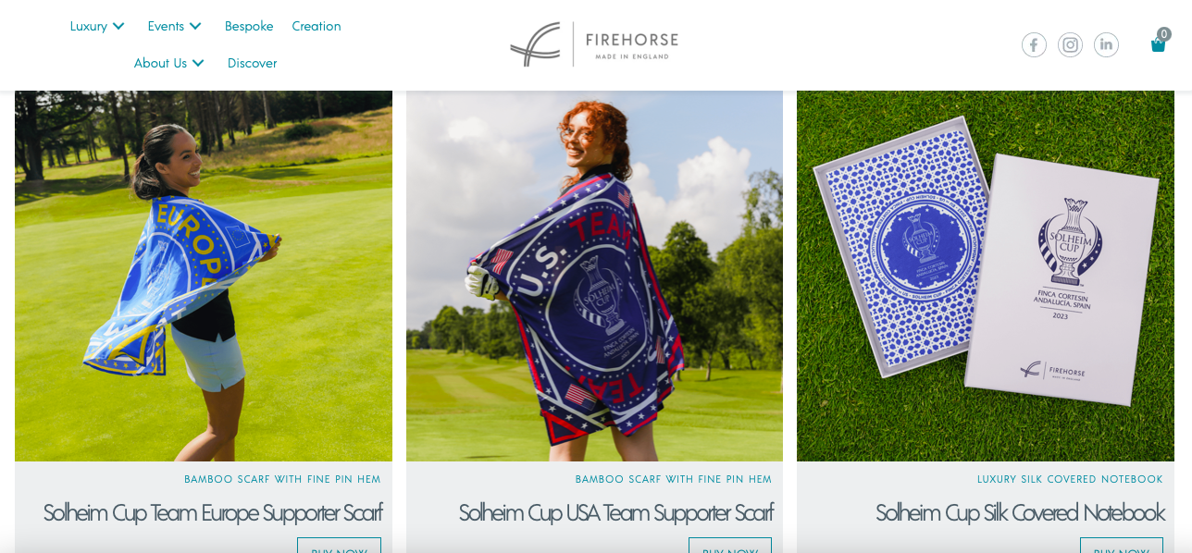Expand the About Us menu chevron

pyautogui.click(x=197, y=63)
